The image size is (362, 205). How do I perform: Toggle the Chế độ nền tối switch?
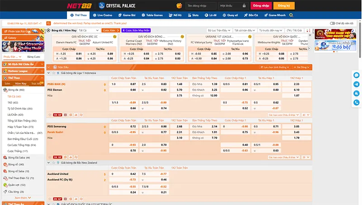[x=332, y=24]
